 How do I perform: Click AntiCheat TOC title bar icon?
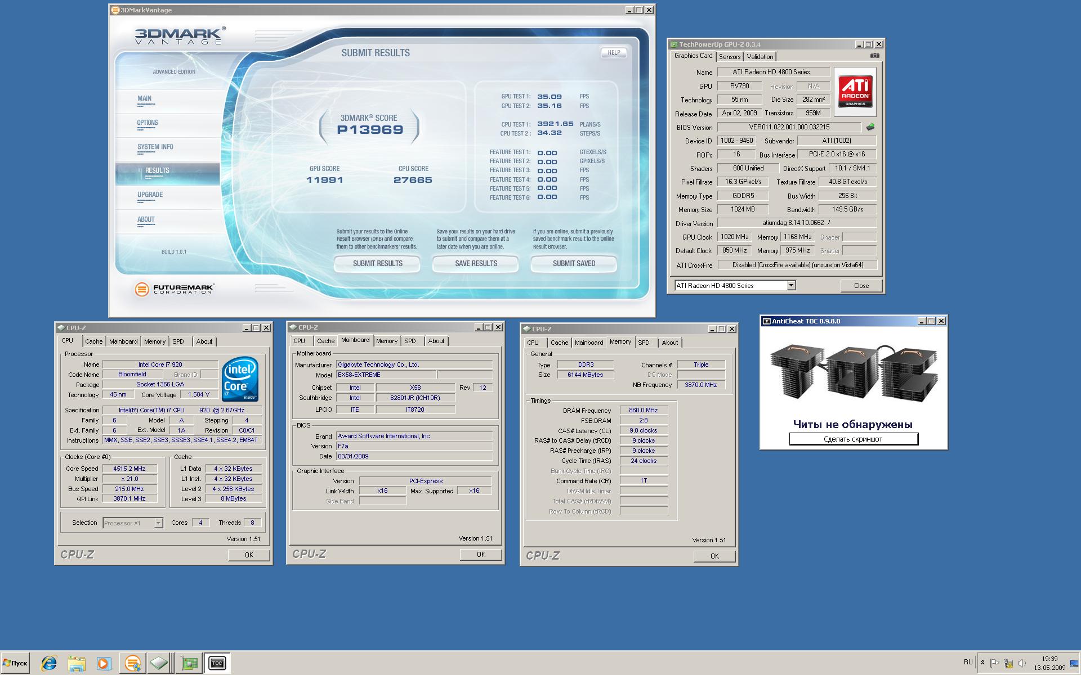click(766, 321)
